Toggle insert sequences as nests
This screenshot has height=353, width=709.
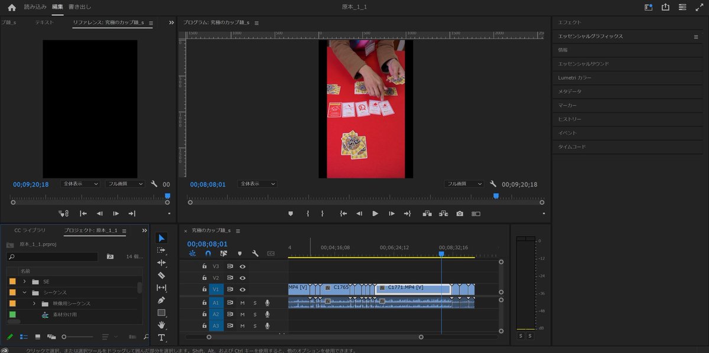[192, 253]
